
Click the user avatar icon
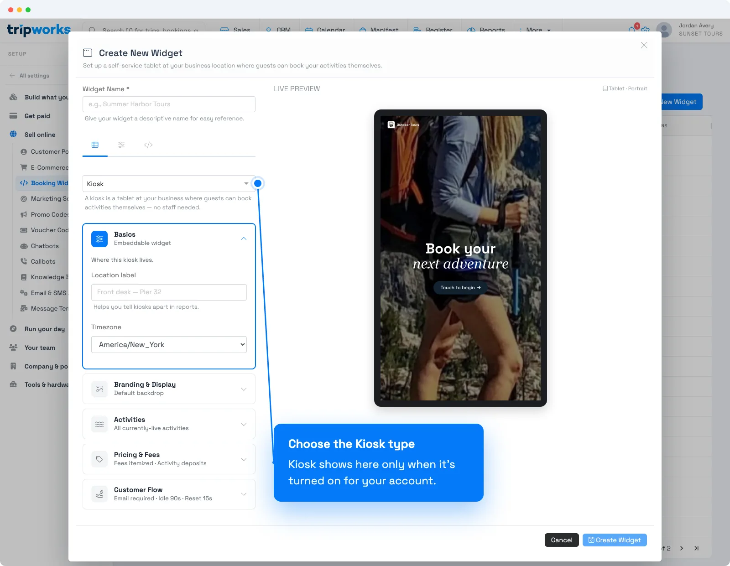(x=664, y=30)
